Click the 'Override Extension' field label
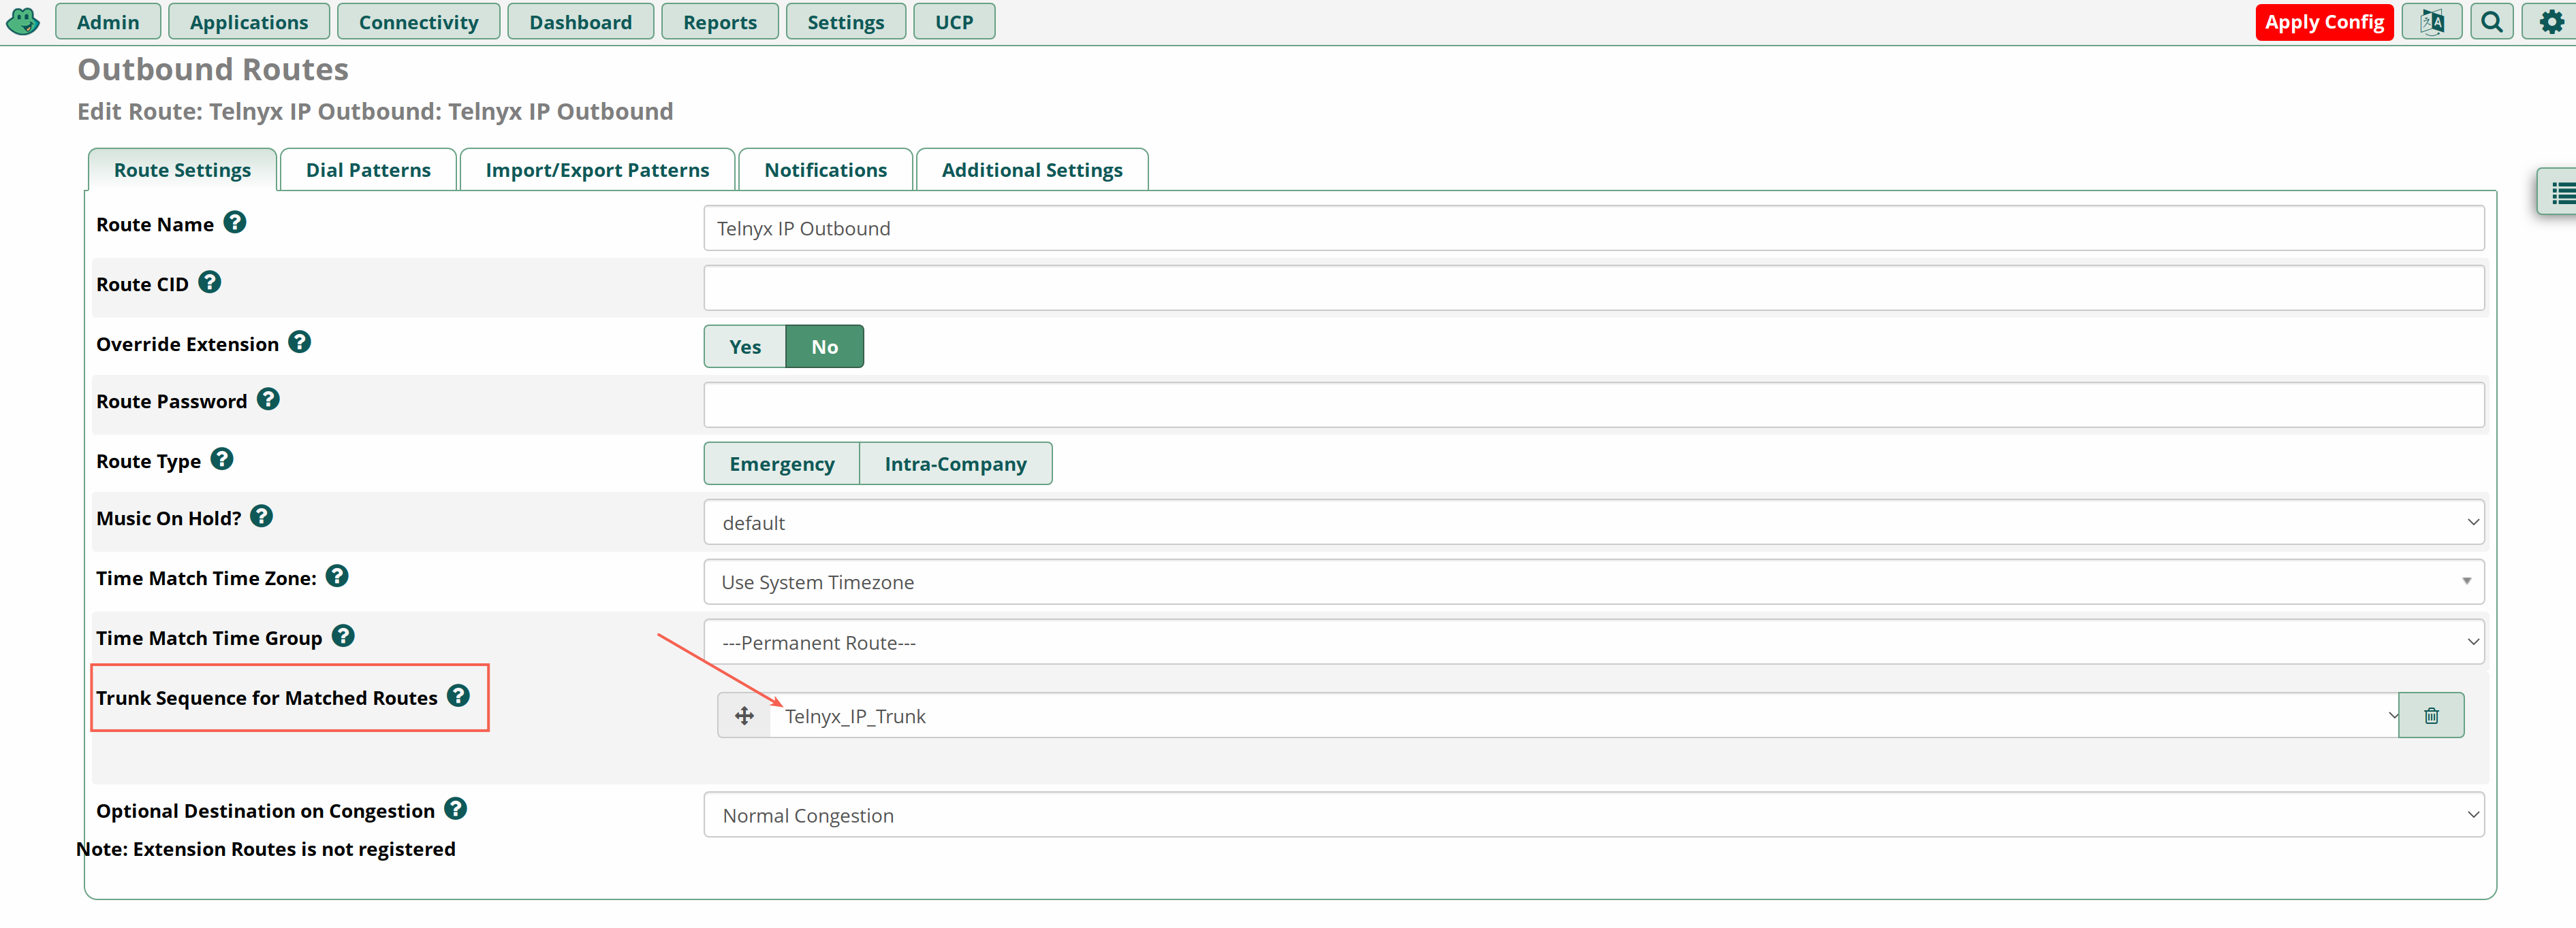 (x=187, y=345)
